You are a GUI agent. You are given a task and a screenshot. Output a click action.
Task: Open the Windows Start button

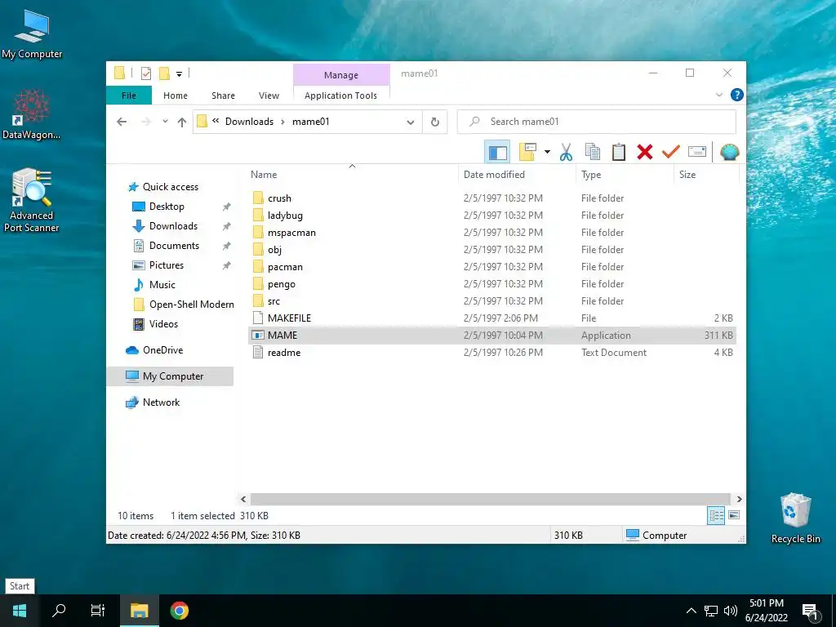pyautogui.click(x=20, y=611)
